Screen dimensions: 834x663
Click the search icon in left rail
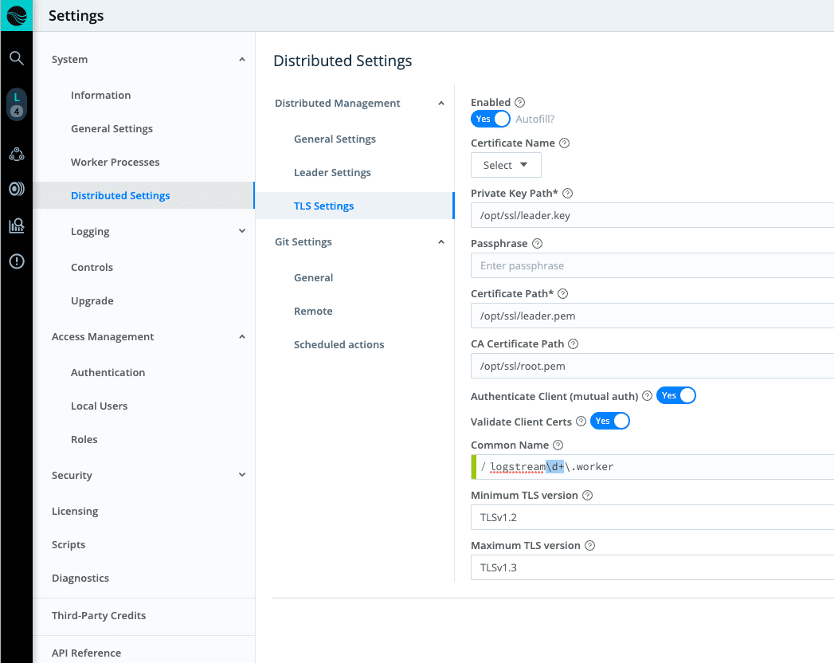coord(16,58)
